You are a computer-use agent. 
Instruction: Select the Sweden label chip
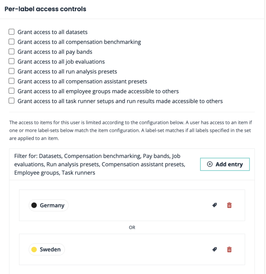(x=47, y=250)
